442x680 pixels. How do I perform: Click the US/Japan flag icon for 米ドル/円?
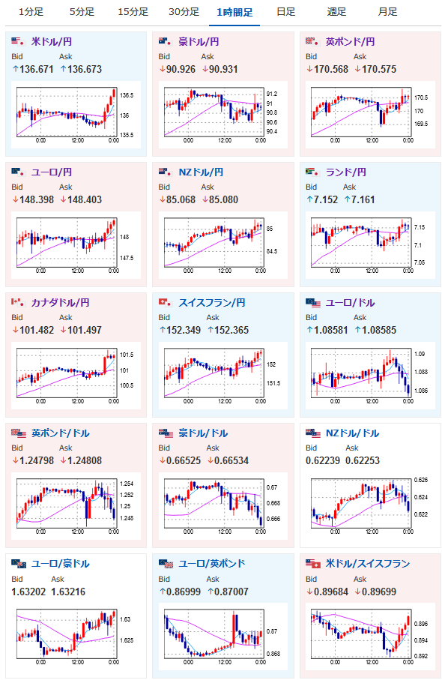tap(18, 42)
